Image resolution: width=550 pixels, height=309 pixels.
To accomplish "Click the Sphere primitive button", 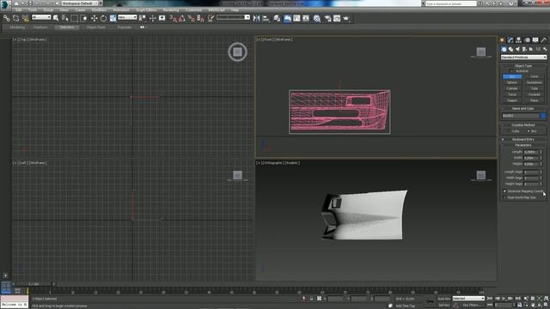I will [512, 82].
